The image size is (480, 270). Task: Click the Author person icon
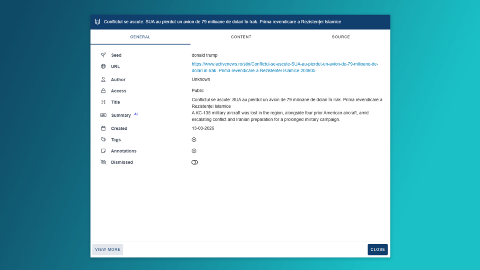tap(103, 80)
